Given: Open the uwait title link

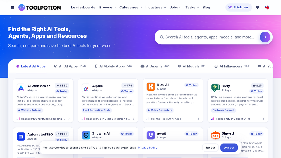Looking at the screenshot, I should tap(162, 133).
